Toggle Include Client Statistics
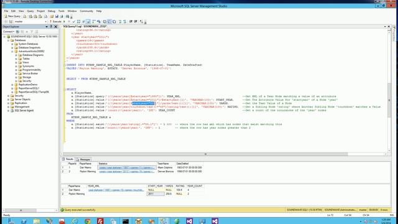This screenshot has width=398, height=224. [99, 22]
